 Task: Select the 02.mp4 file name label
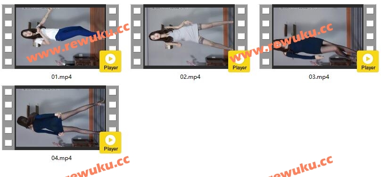click(x=190, y=77)
